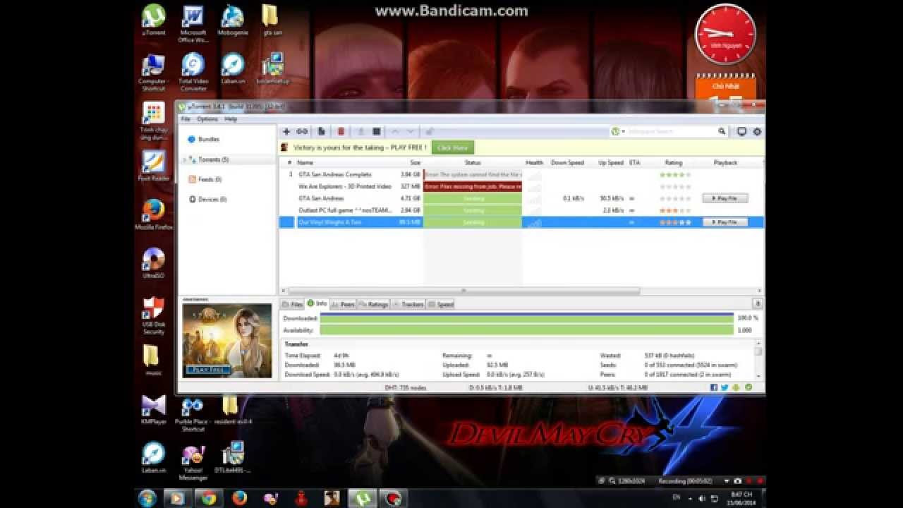The image size is (903, 508).
Task: Switch to the Ratings tab
Action: 374,304
